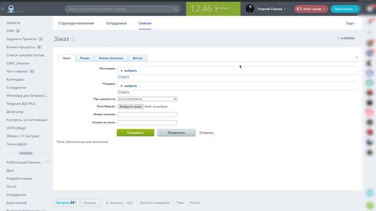
Task: Open the hamburger main menu icon
Action: point(2,9)
